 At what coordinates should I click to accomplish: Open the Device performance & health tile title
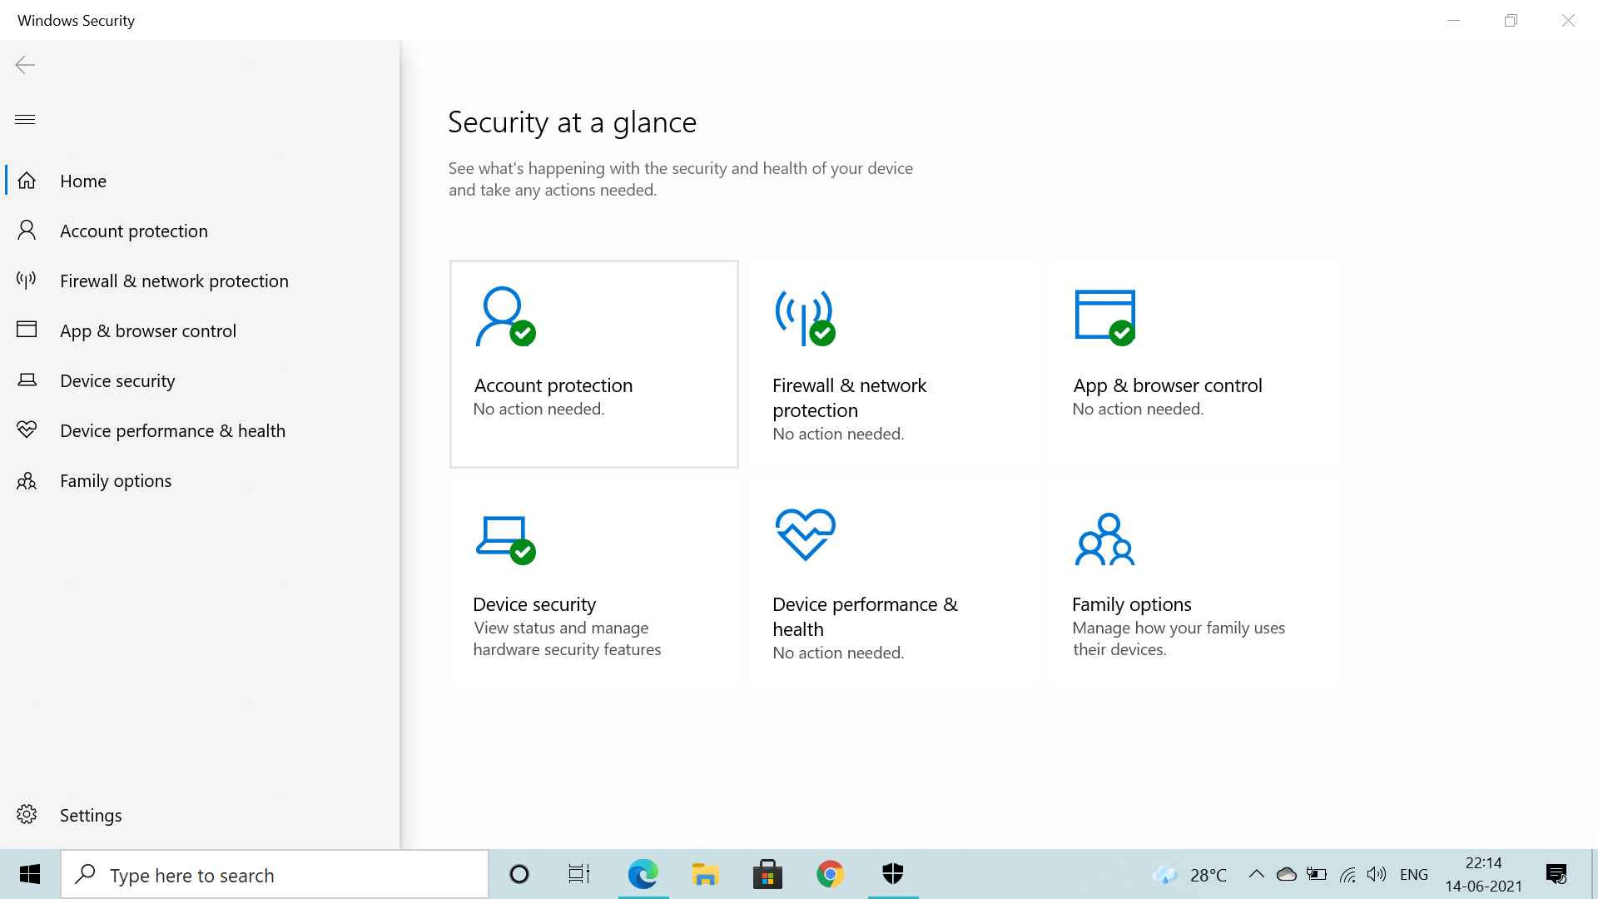pos(865,617)
